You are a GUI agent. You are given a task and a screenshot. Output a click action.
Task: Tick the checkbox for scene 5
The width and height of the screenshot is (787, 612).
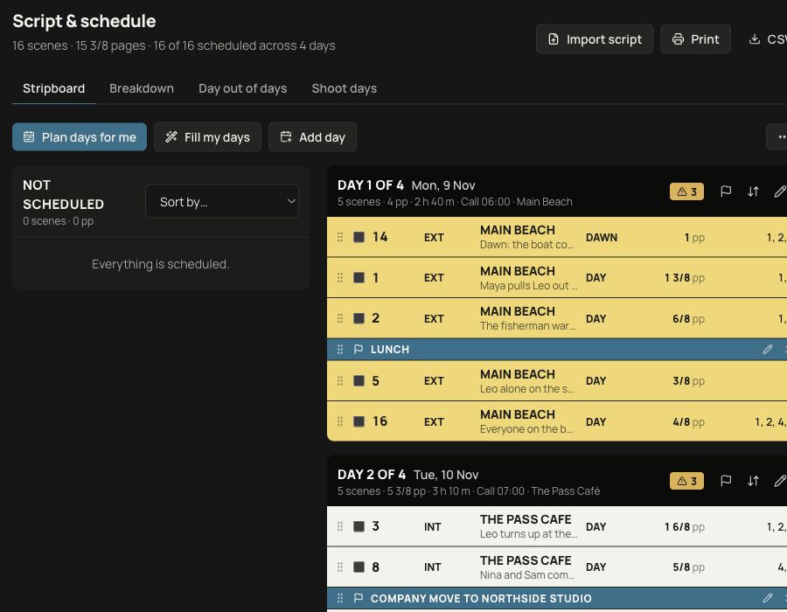pyautogui.click(x=359, y=380)
